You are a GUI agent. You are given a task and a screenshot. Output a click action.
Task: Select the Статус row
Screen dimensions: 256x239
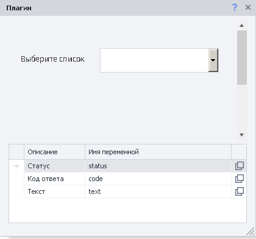pos(127,166)
